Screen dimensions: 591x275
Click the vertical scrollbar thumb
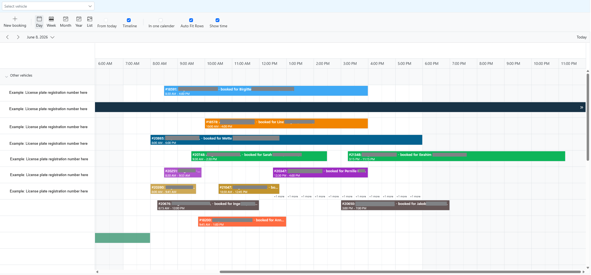coord(588,117)
